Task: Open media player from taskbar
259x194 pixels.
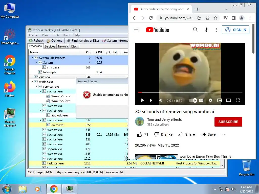Action: coord(37,189)
